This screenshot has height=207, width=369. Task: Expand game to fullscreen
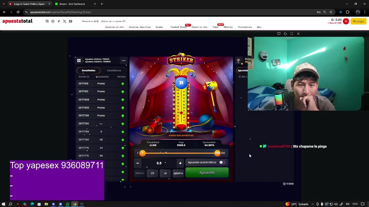[292, 34]
